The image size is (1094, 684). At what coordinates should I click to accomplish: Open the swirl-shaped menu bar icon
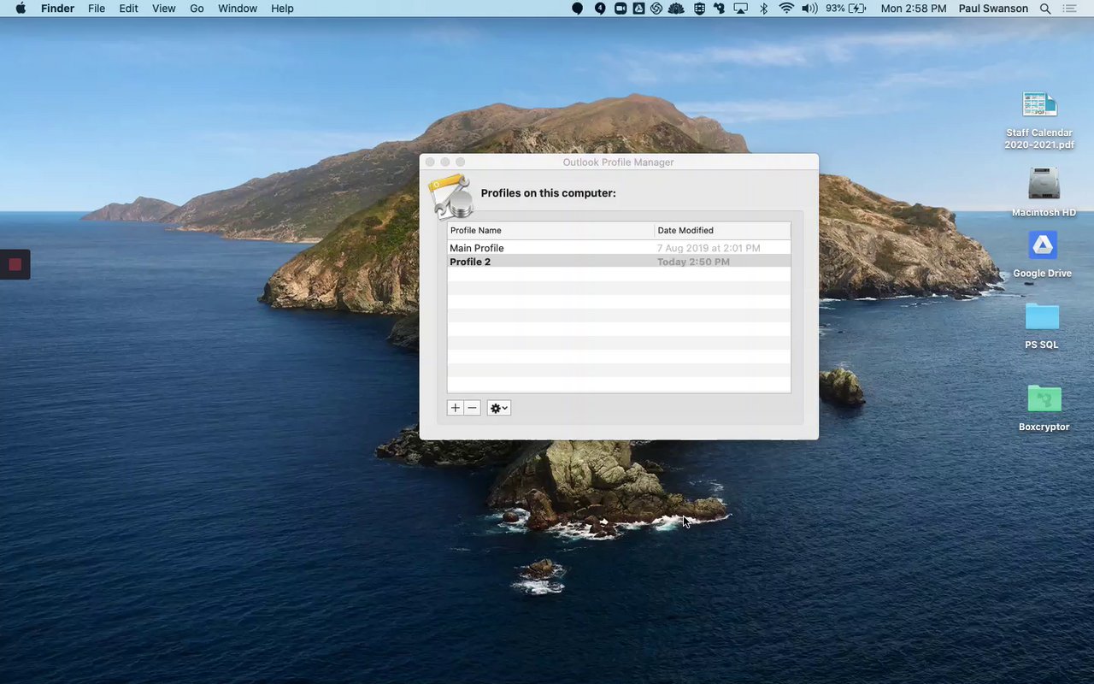click(656, 9)
